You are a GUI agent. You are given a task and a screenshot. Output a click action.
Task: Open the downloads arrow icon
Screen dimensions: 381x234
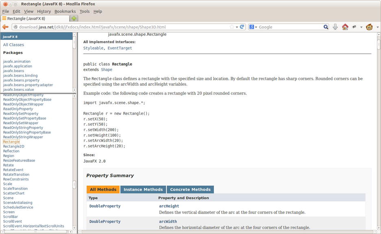point(335,27)
